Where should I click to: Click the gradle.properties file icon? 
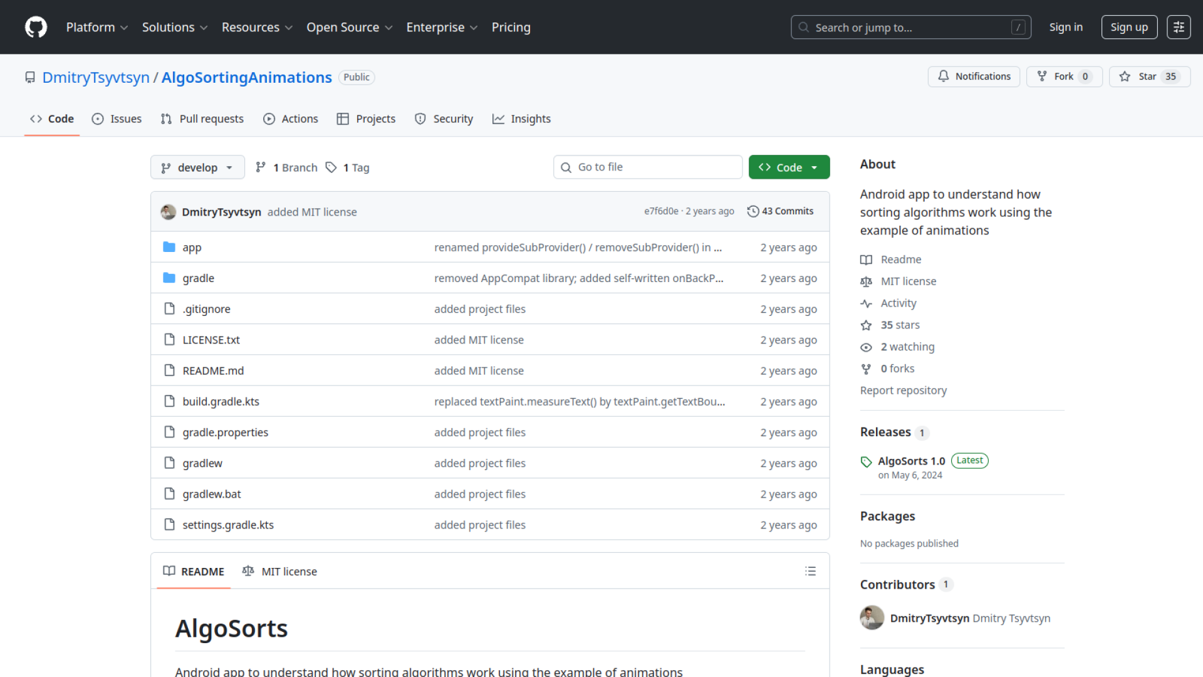pyautogui.click(x=169, y=432)
